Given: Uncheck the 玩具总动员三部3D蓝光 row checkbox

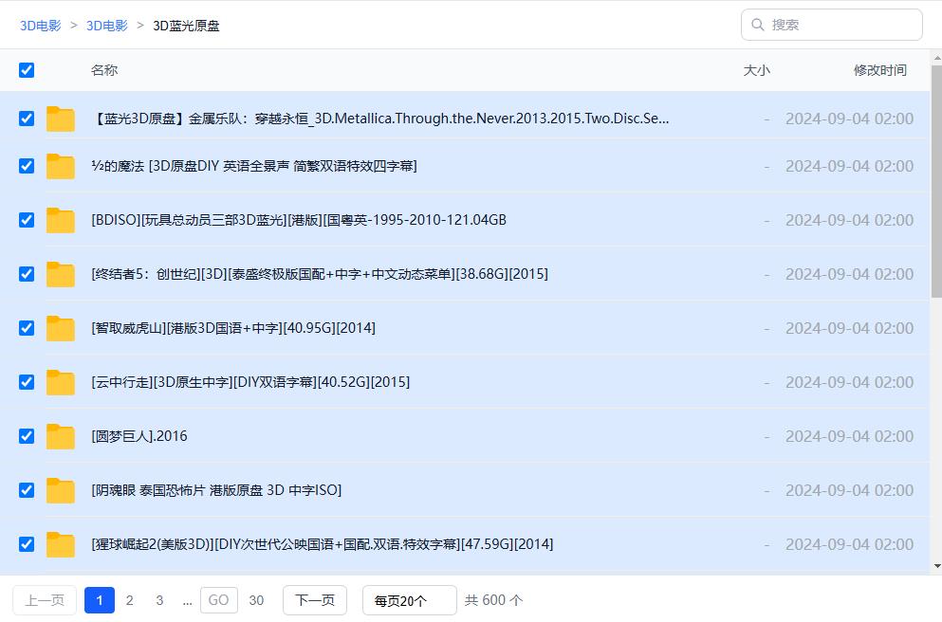Looking at the screenshot, I should [27, 220].
